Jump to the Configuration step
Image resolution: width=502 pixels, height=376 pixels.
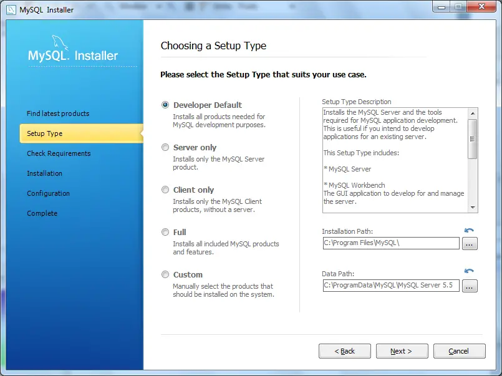click(x=48, y=193)
